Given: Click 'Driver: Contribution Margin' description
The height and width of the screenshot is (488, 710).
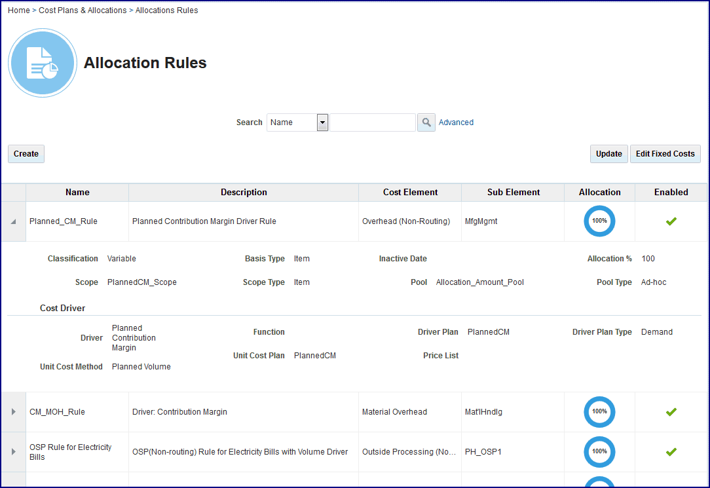Looking at the screenshot, I should (x=179, y=412).
